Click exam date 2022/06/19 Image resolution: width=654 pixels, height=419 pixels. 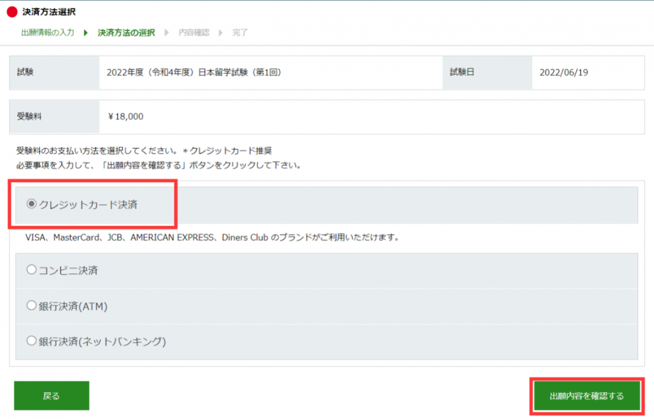pyautogui.click(x=564, y=73)
